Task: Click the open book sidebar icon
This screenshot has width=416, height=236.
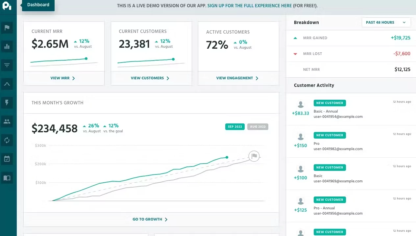Action: [x=7, y=178]
